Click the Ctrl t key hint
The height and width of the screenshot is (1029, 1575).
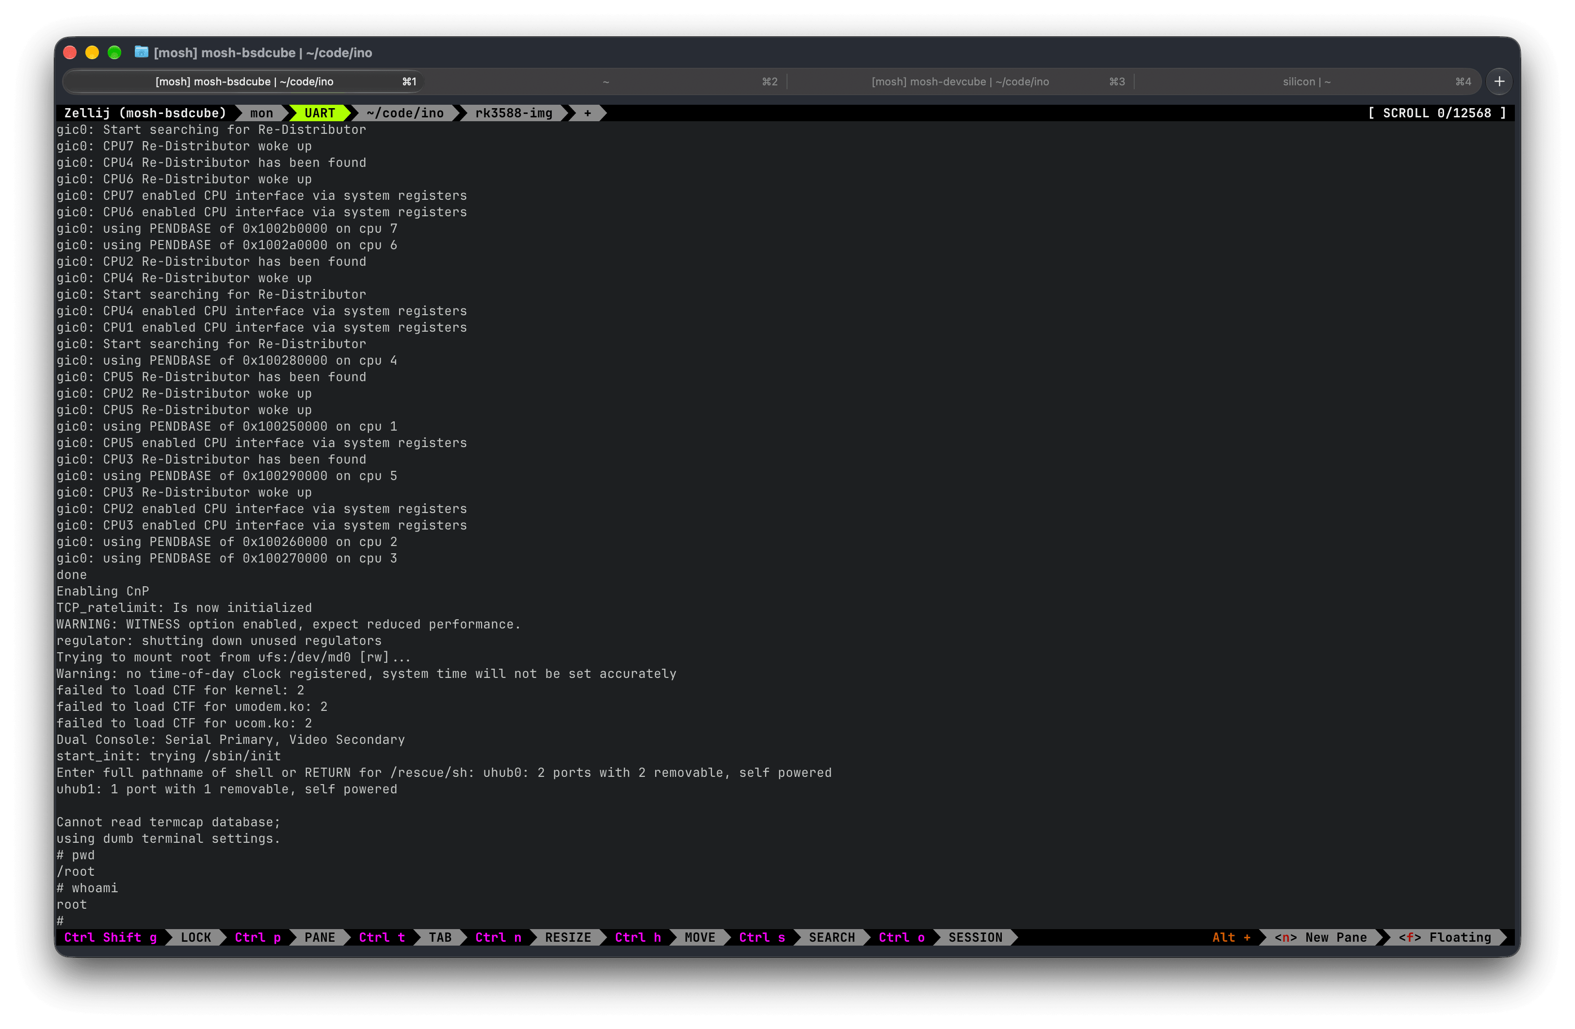click(382, 938)
